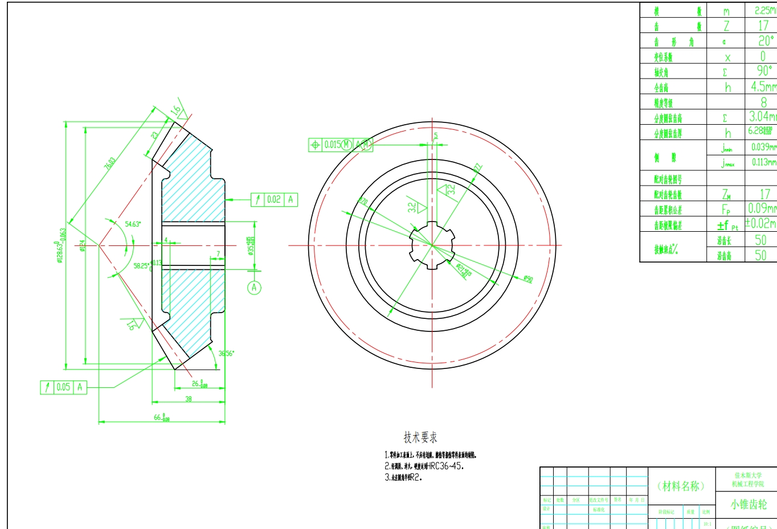The width and height of the screenshot is (777, 529).
Task: Select the HRC36~45 hardness note line
Action: pyautogui.click(x=424, y=466)
